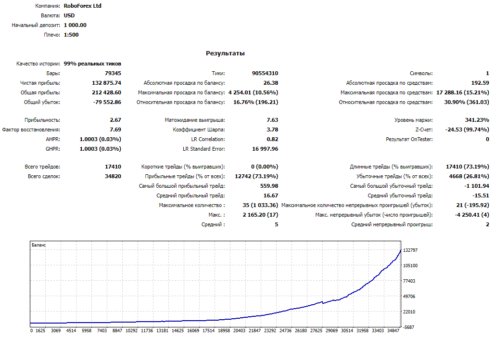Viewport: 495px width, 338px height.
Task: Click total trades value 17410
Action: [x=113, y=167]
